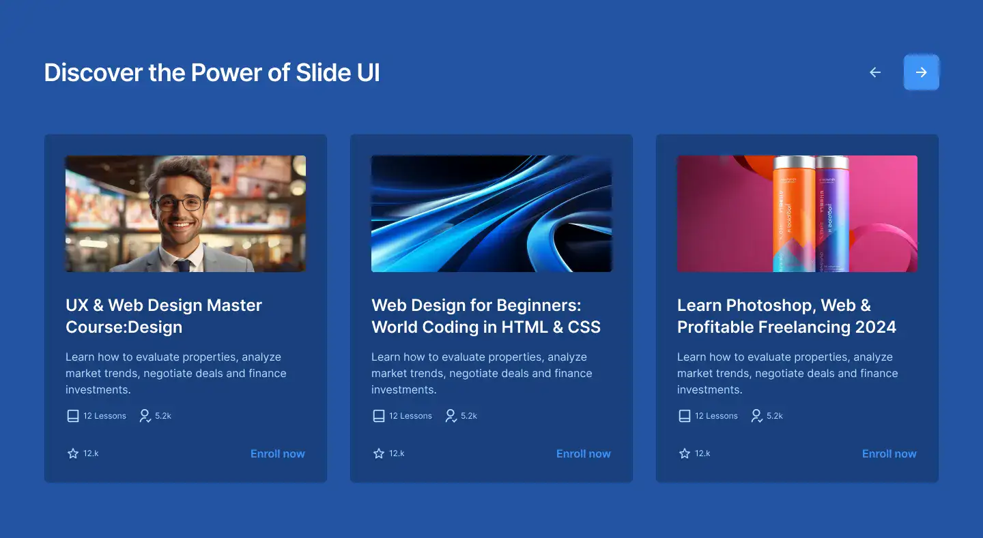Click the 'UX & Web Design Master Course:Design' title
Viewport: 983px width, 538px height.
(164, 316)
